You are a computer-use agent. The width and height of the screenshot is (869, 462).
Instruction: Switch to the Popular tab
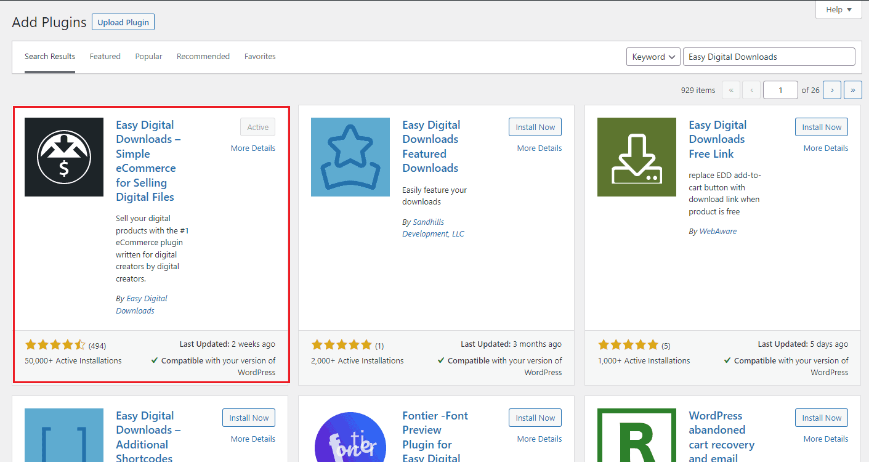click(148, 57)
